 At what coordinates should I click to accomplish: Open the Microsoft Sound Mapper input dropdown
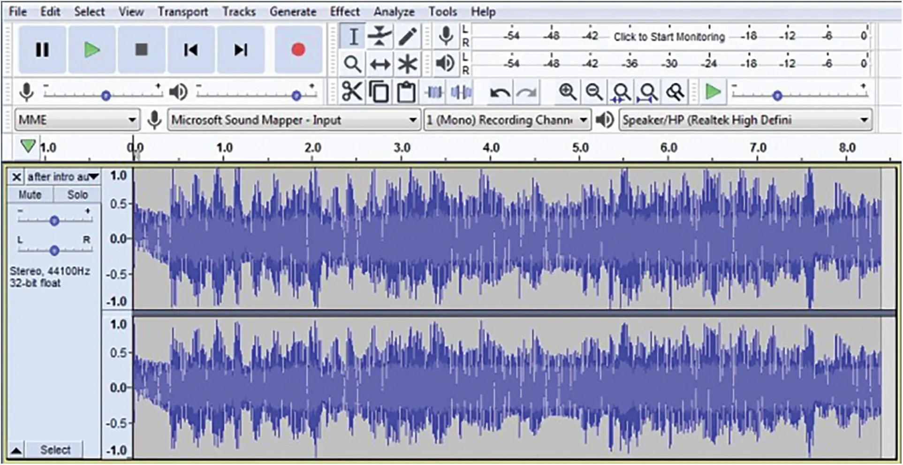tap(294, 120)
